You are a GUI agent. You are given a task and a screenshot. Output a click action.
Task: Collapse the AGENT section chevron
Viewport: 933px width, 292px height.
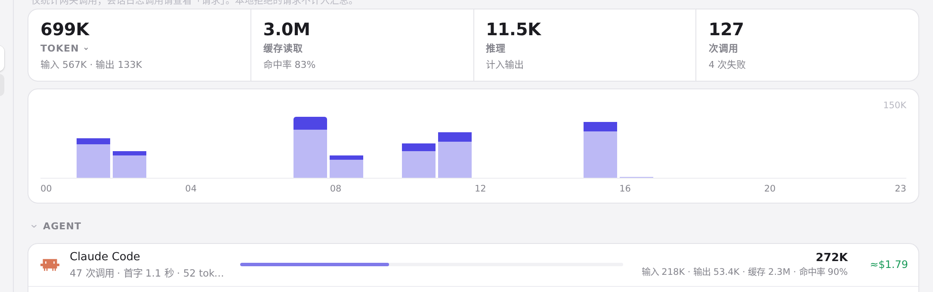(34, 226)
